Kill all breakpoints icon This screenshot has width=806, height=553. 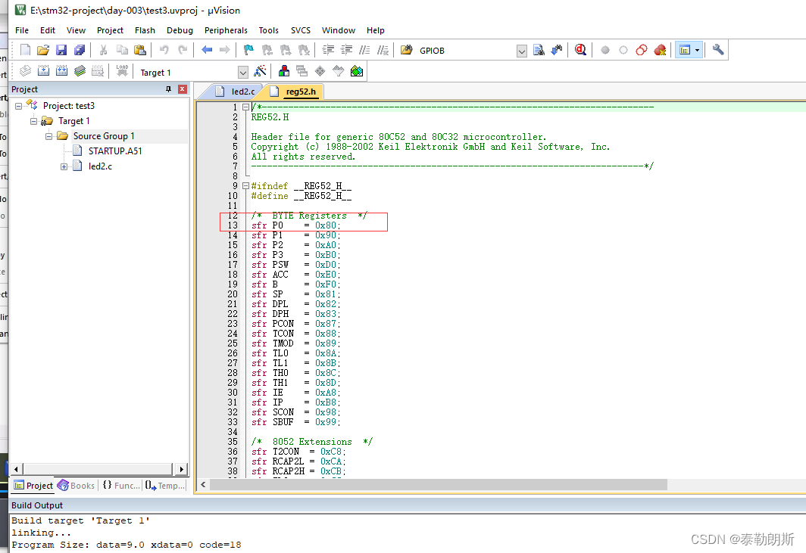point(660,50)
